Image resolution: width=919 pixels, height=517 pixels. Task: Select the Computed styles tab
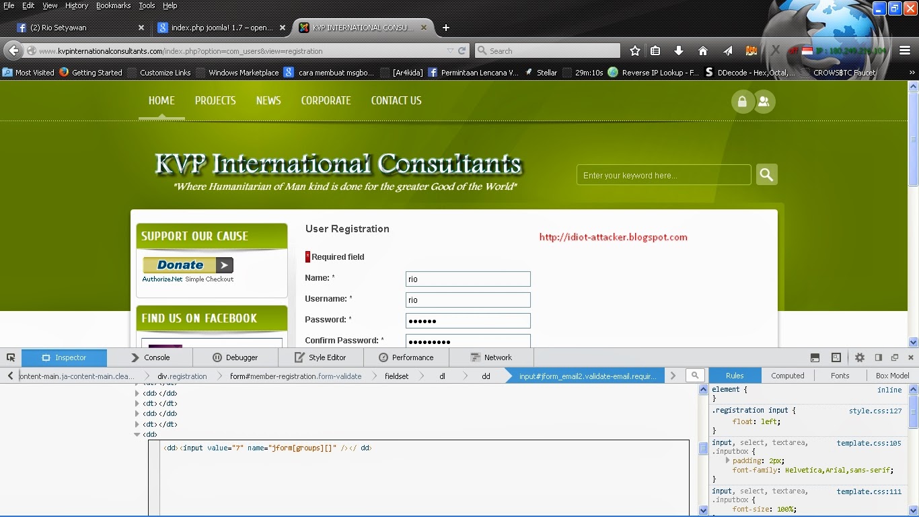click(788, 376)
